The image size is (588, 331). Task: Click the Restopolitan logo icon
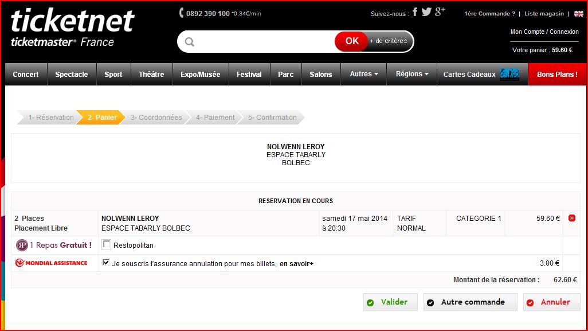point(22,245)
